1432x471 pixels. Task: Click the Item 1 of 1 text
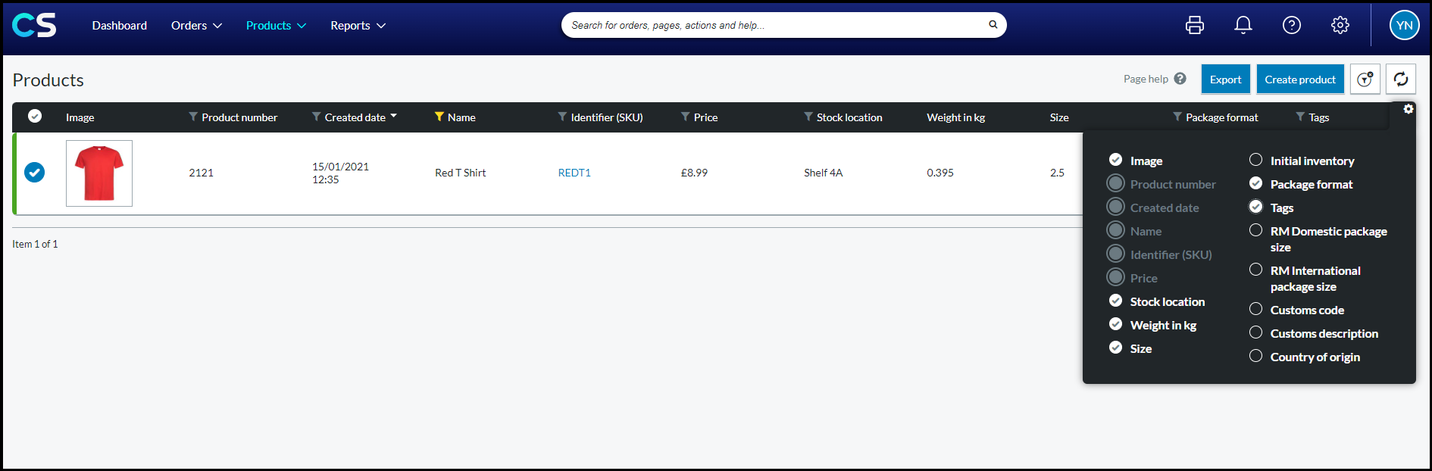(35, 244)
